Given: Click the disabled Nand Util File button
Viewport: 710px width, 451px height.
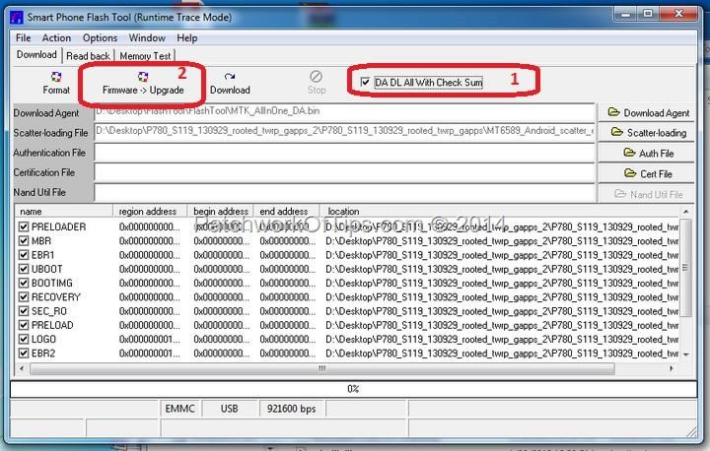Looking at the screenshot, I should click(x=647, y=195).
